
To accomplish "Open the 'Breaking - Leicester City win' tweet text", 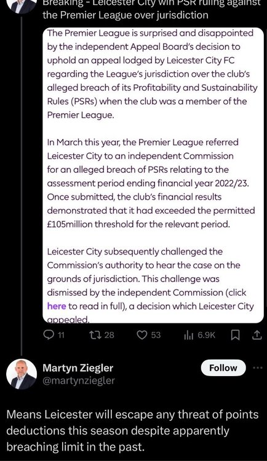I will (x=151, y=9).
